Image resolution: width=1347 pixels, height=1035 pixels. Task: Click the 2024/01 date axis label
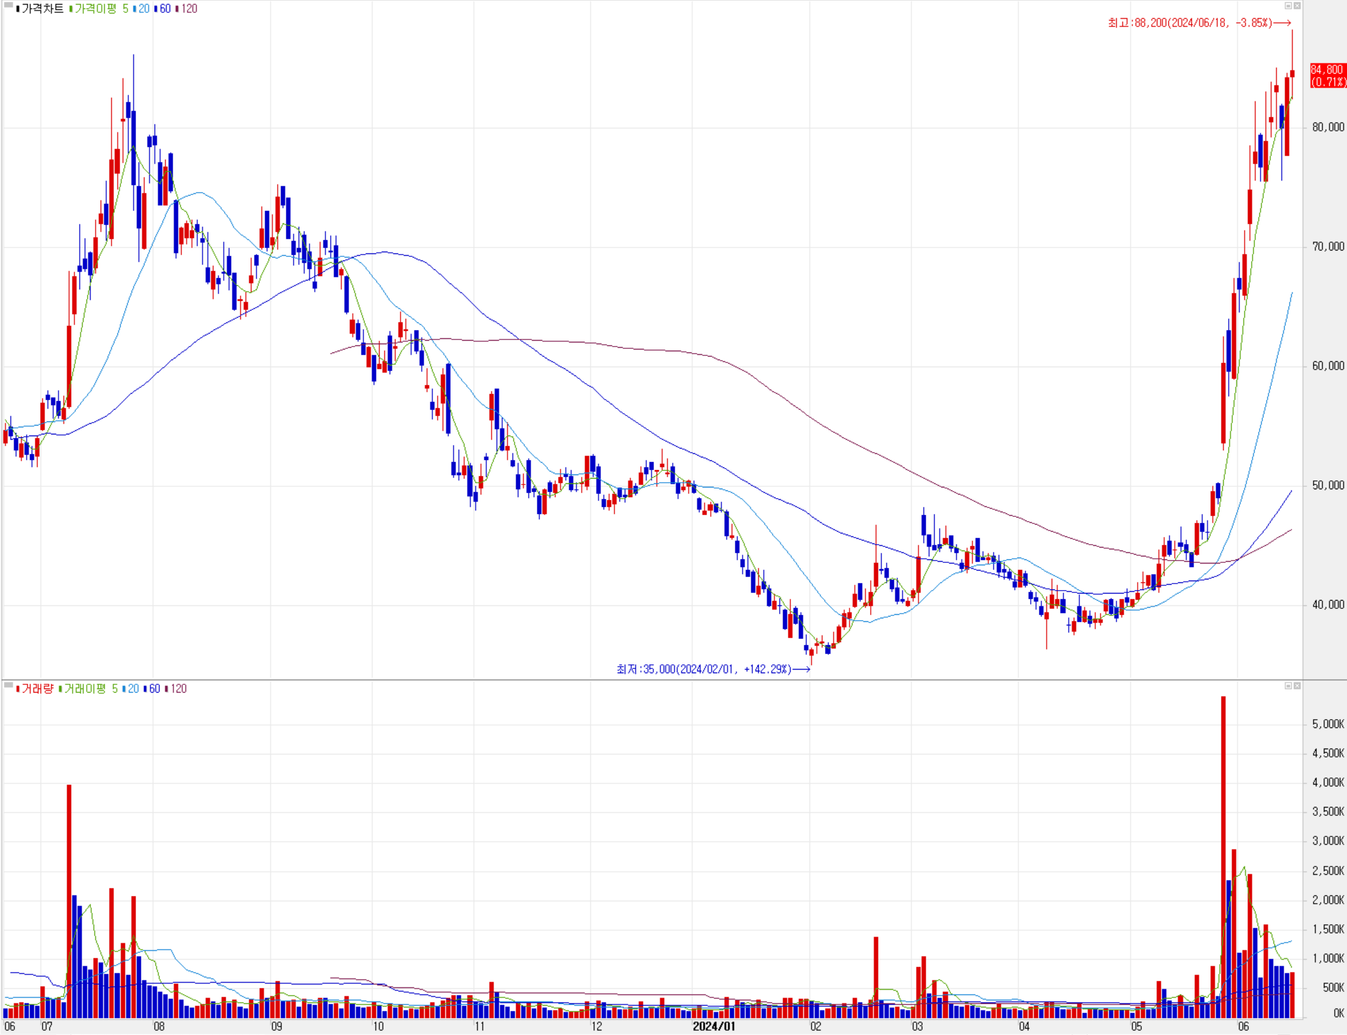pos(714,1026)
